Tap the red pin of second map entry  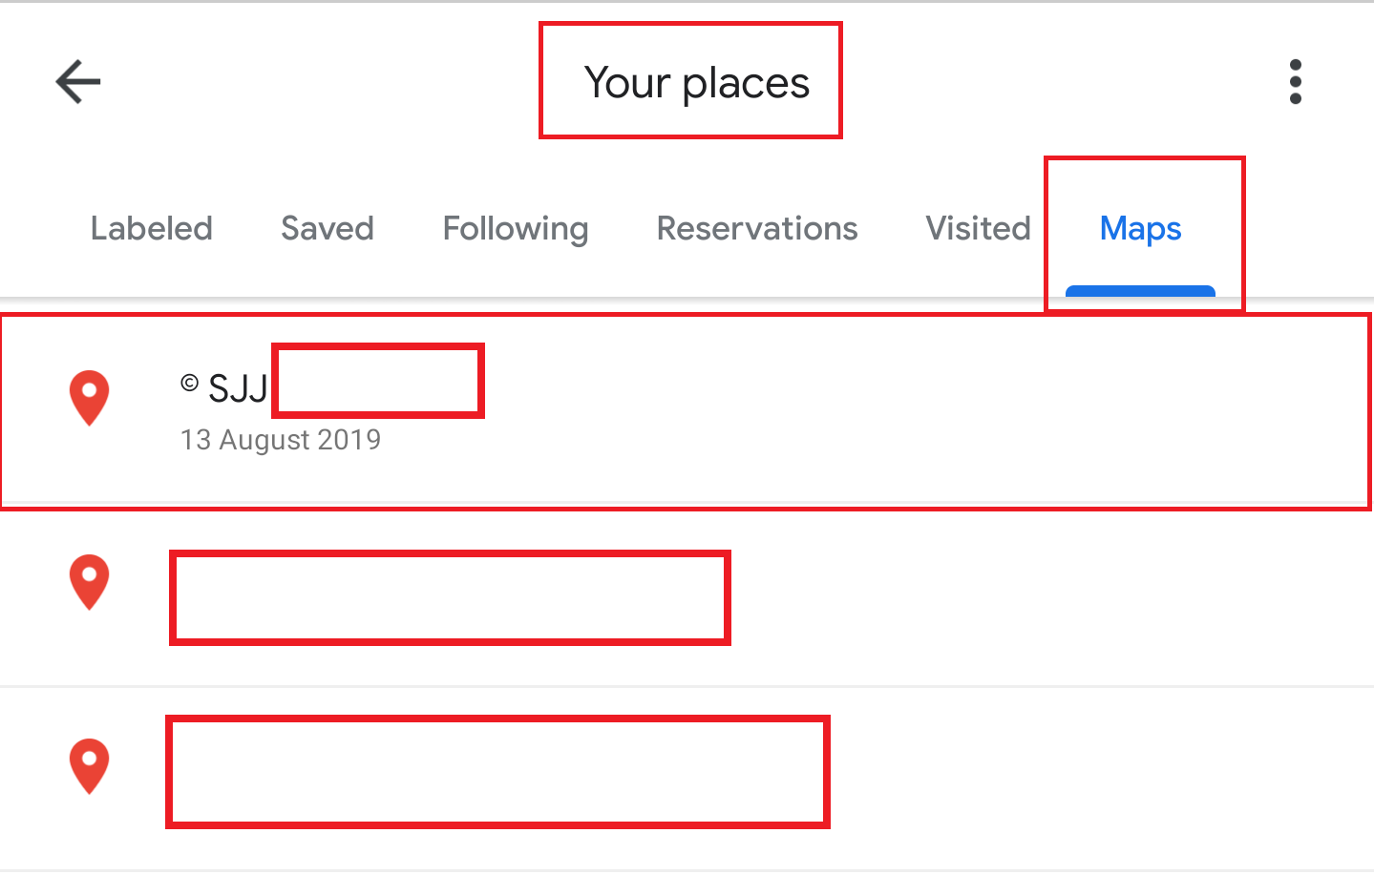click(x=90, y=582)
